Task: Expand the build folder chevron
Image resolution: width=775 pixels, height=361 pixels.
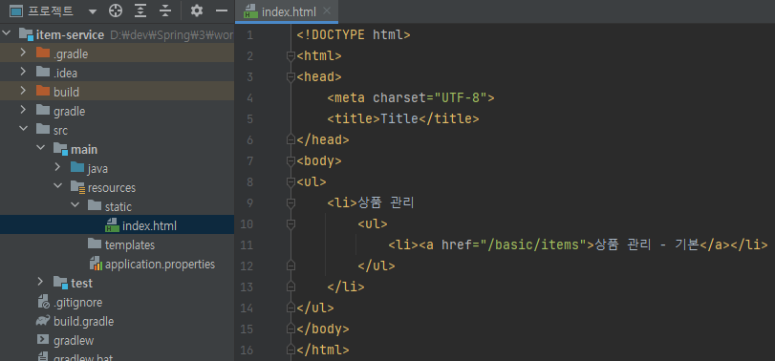Action: coord(23,92)
